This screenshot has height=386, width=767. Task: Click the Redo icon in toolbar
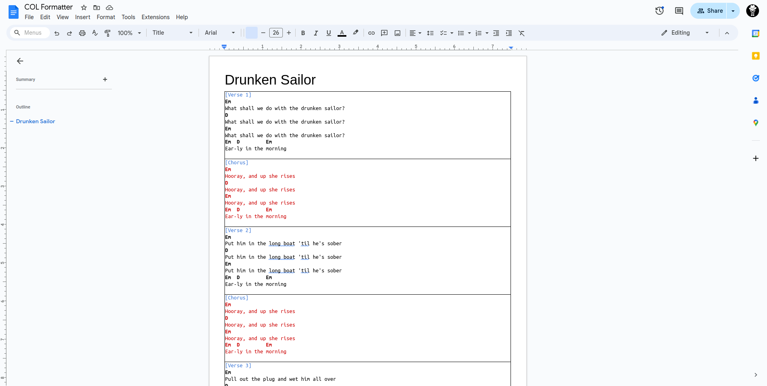(70, 33)
